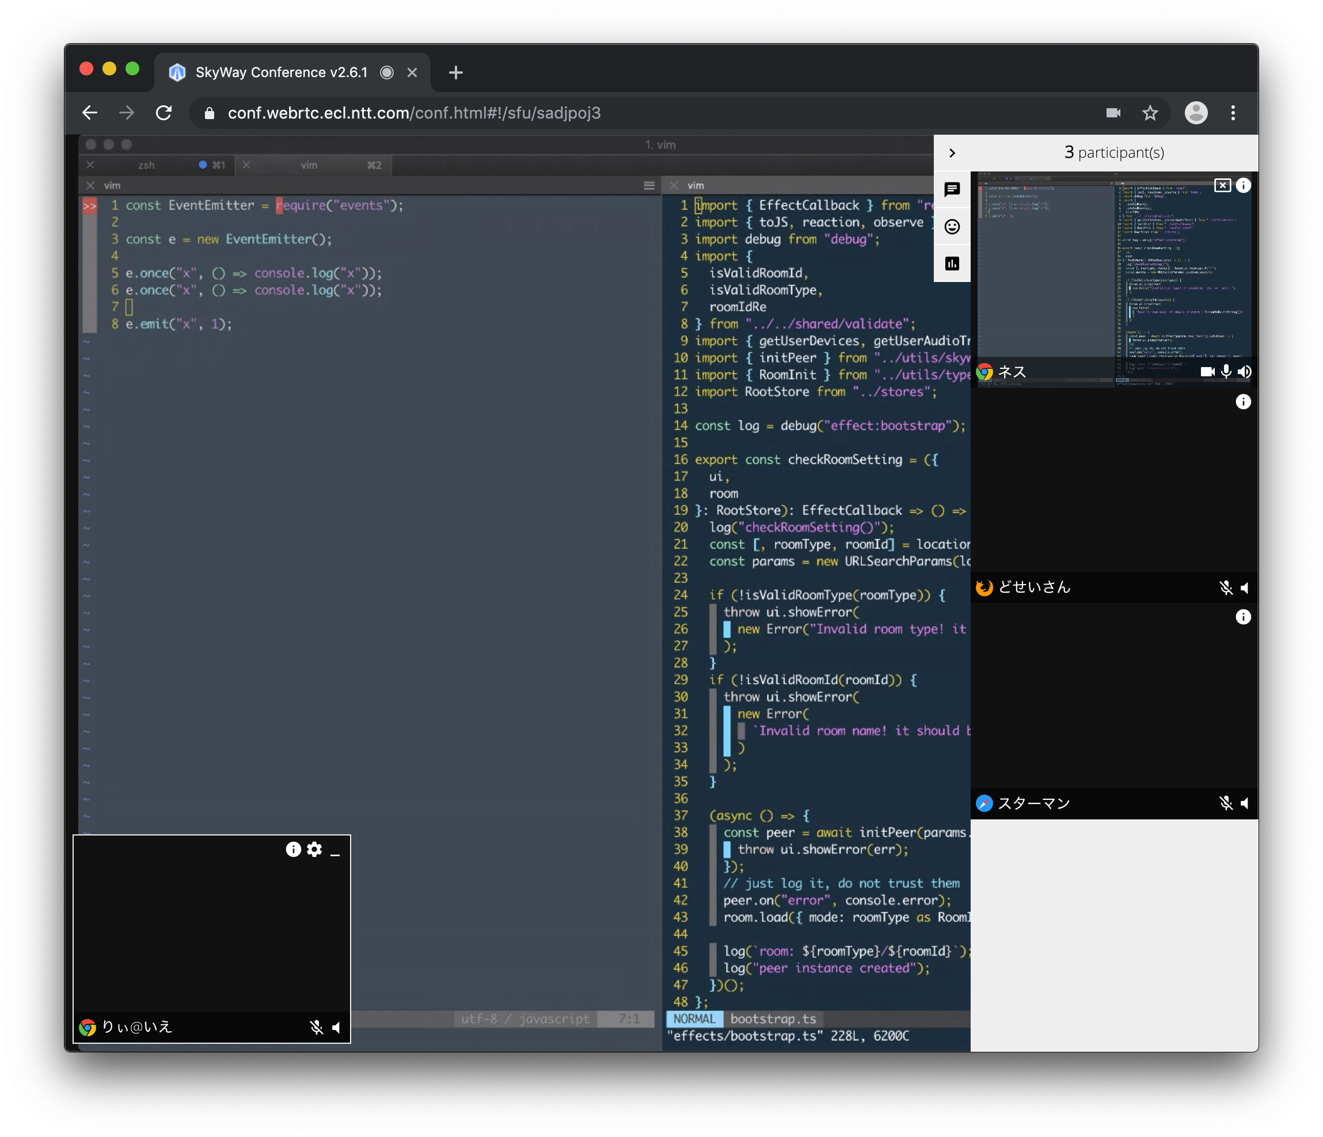Click Chrome logo beside りぃ@いえ
The image size is (1323, 1137).
(88, 1027)
